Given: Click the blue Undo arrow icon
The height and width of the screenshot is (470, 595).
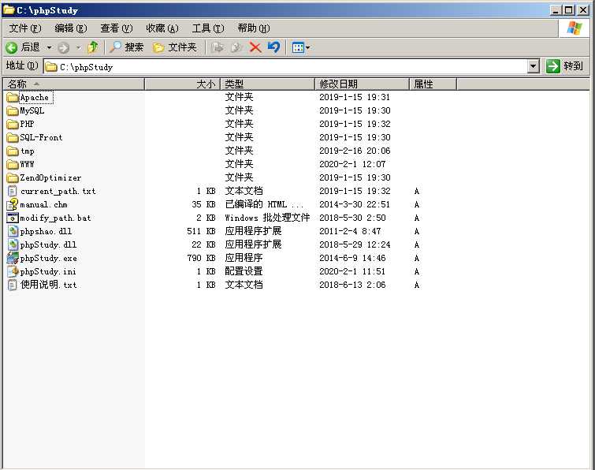Looking at the screenshot, I should pos(273,47).
